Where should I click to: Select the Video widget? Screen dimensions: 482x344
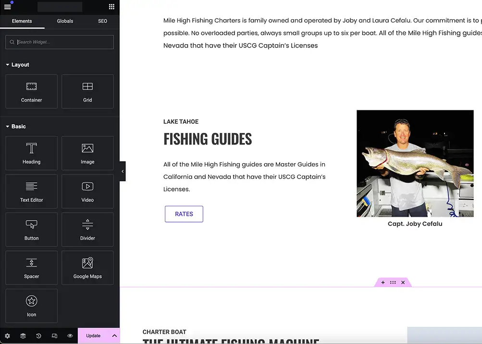(x=87, y=191)
